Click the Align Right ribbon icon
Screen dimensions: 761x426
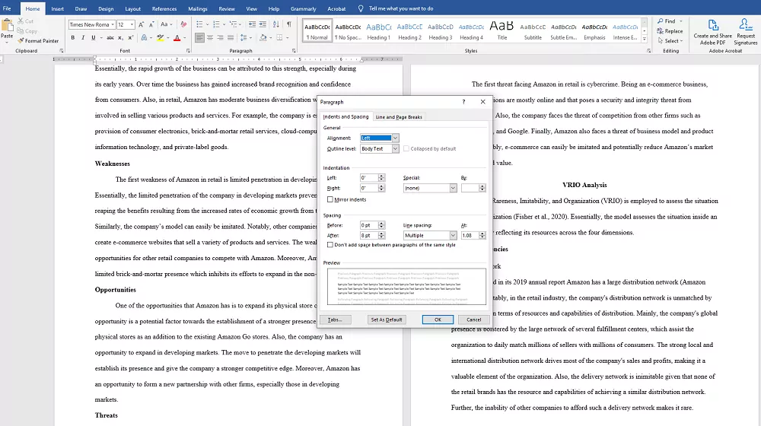click(x=221, y=37)
